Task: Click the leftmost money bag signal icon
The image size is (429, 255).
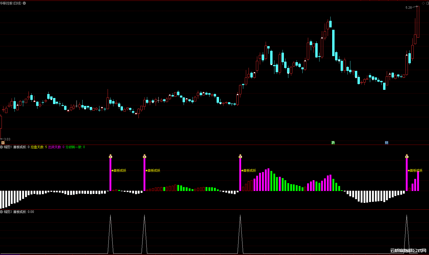Action: point(111,156)
